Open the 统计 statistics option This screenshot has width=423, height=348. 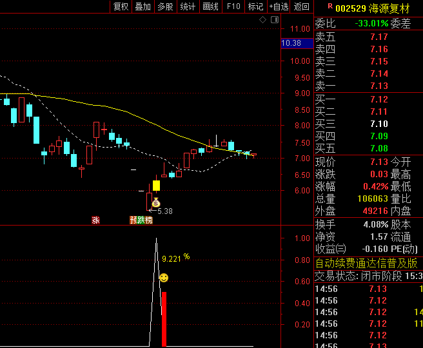[x=188, y=6]
